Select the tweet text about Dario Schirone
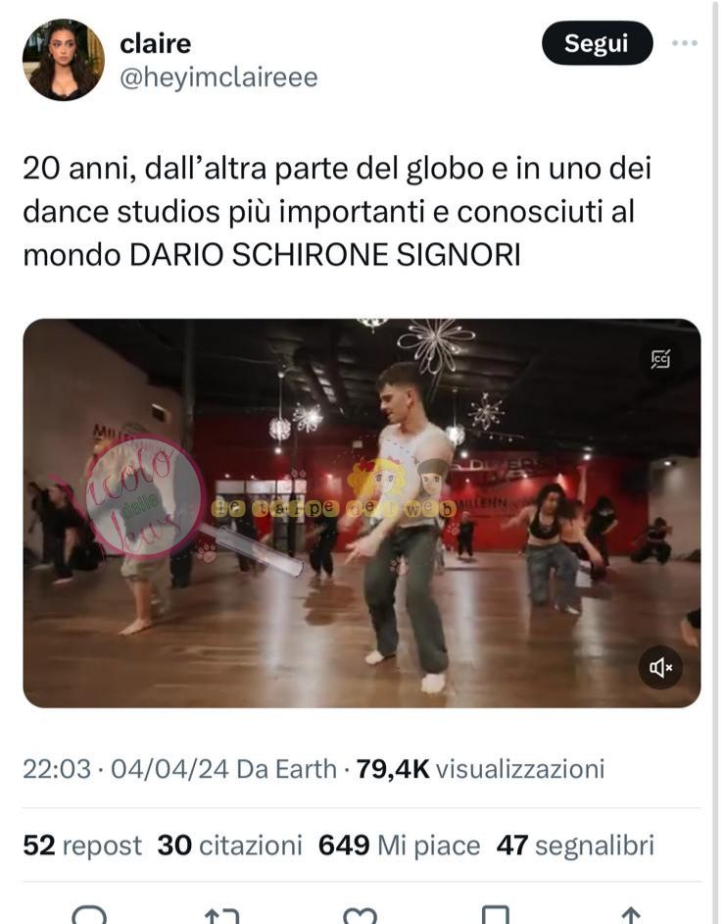This screenshot has width=724, height=924. click(337, 211)
